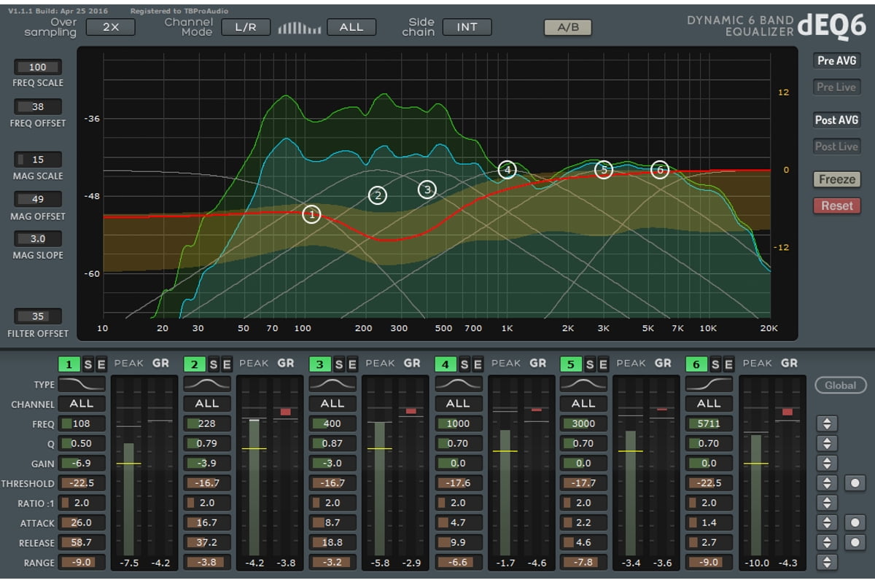Solo band 1 with its S button
The image size is (875, 583).
tap(87, 364)
